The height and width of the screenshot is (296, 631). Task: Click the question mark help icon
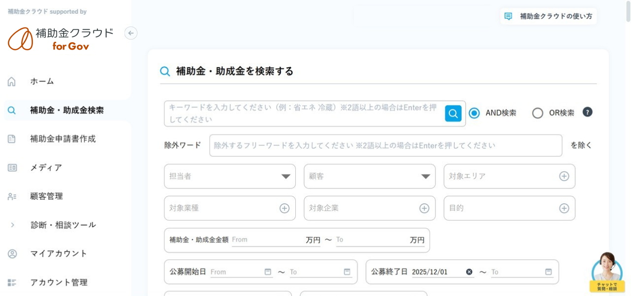point(587,112)
